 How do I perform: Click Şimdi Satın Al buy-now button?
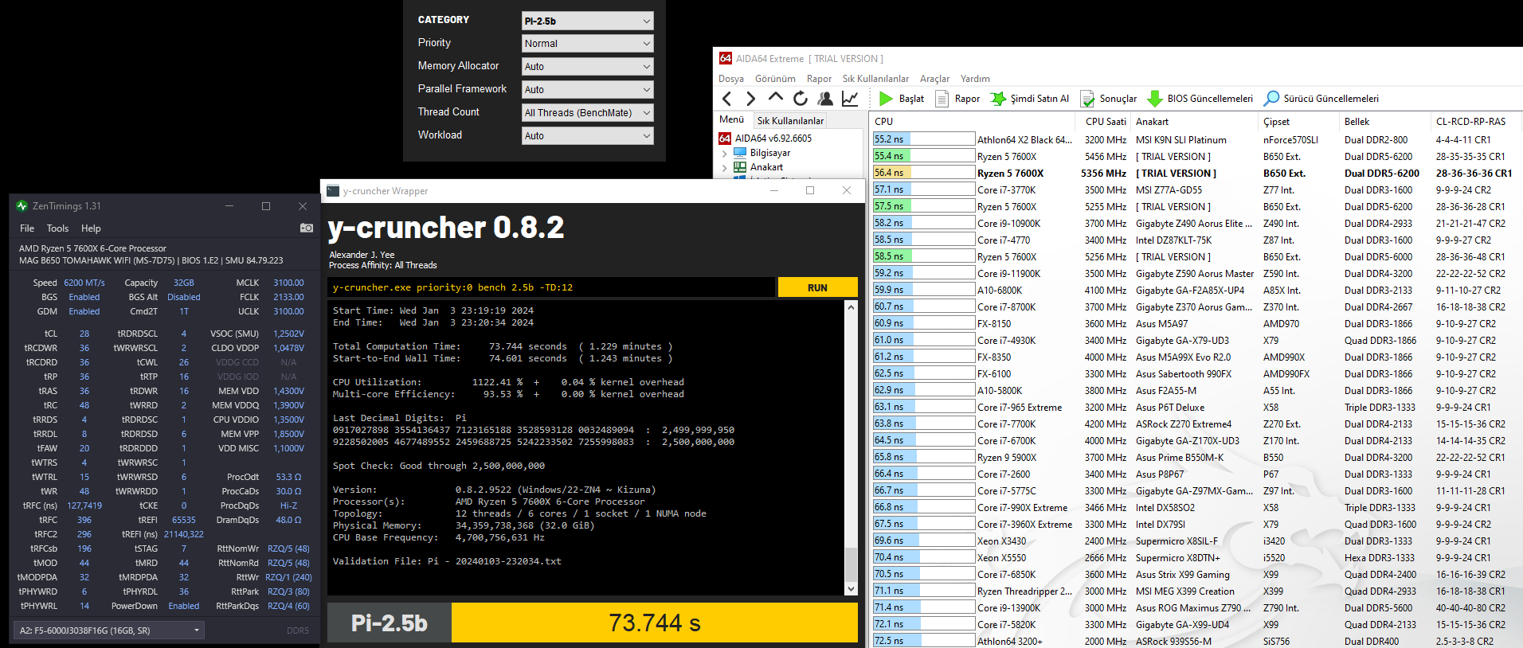click(1030, 99)
